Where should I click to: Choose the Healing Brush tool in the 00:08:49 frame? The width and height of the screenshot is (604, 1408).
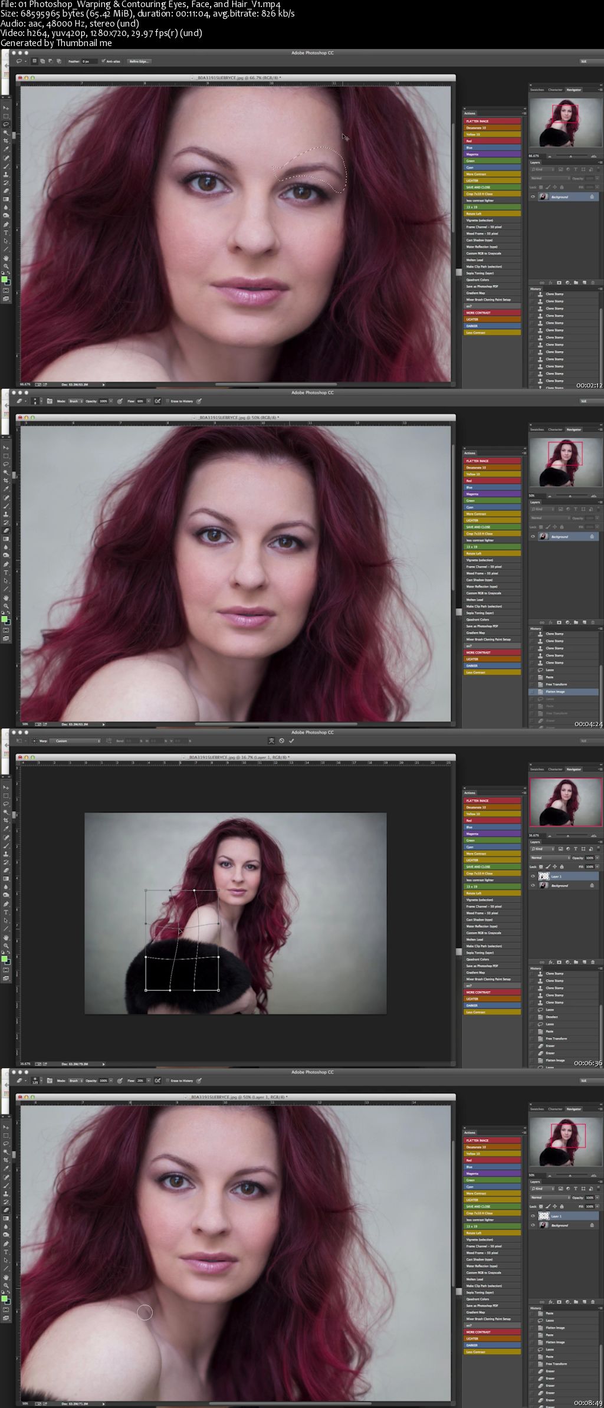click(x=6, y=1177)
